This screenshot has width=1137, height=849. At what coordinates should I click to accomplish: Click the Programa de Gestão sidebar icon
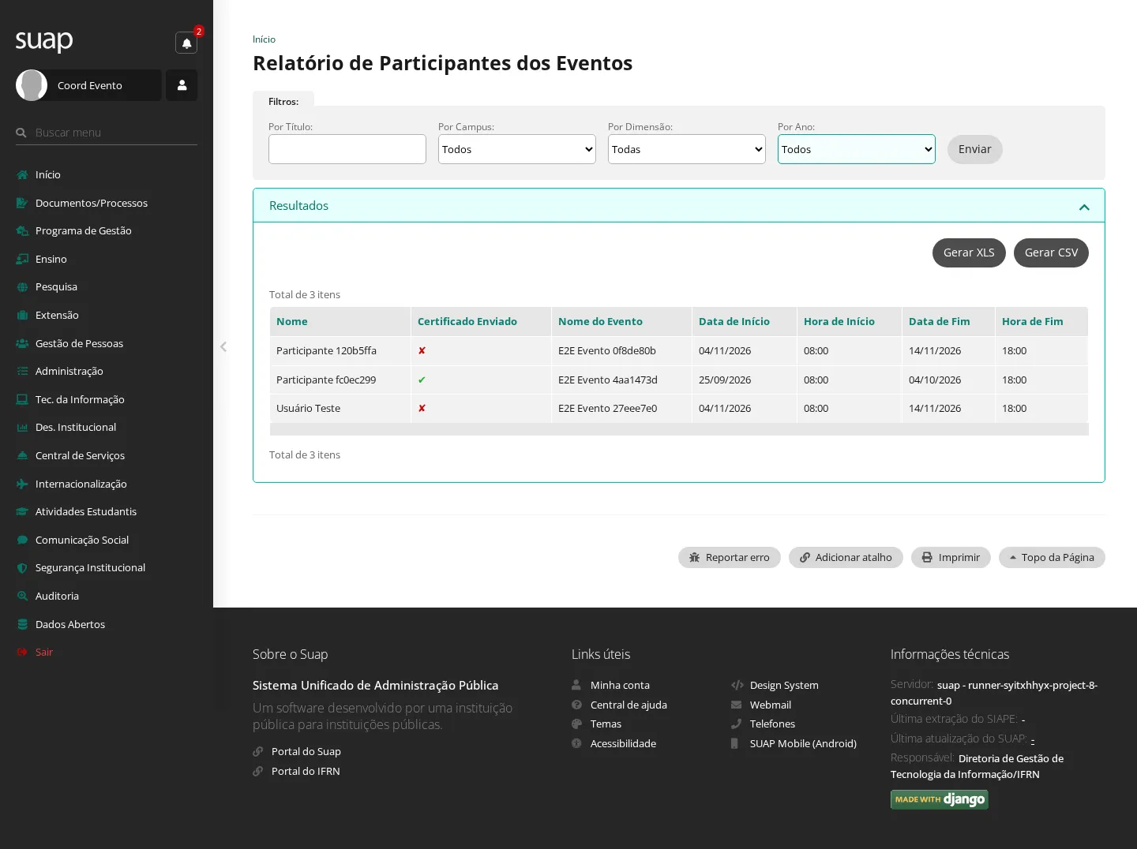coord(22,231)
